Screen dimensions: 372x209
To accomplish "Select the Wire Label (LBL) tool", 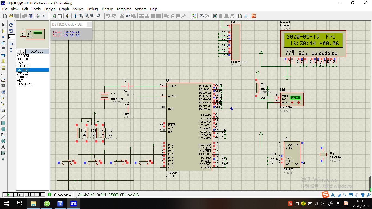I will pyautogui.click(x=3, y=43).
